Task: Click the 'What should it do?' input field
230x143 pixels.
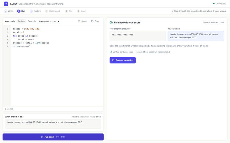Action: click(53, 124)
